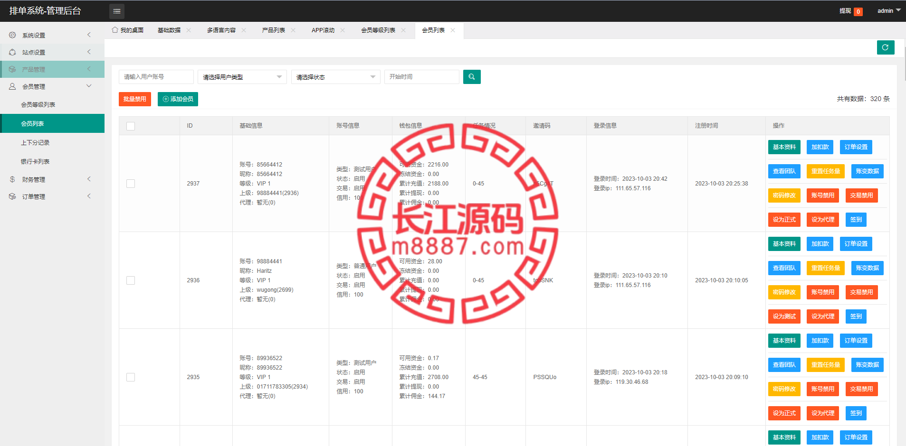Click the 排单系统-管理后台 title

[45, 11]
